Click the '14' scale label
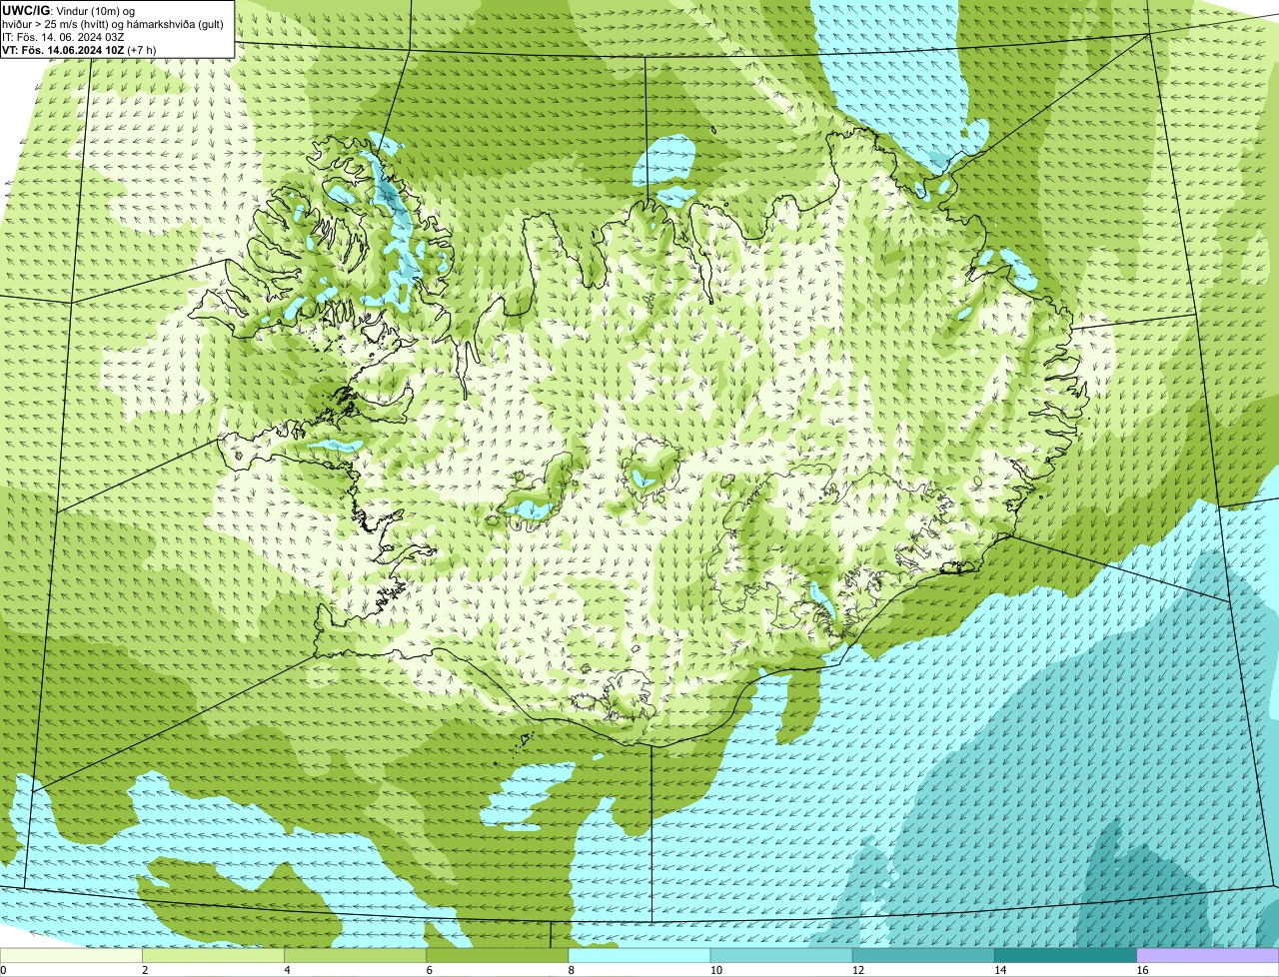Screen dimensions: 1279x977 [x=1000, y=970]
